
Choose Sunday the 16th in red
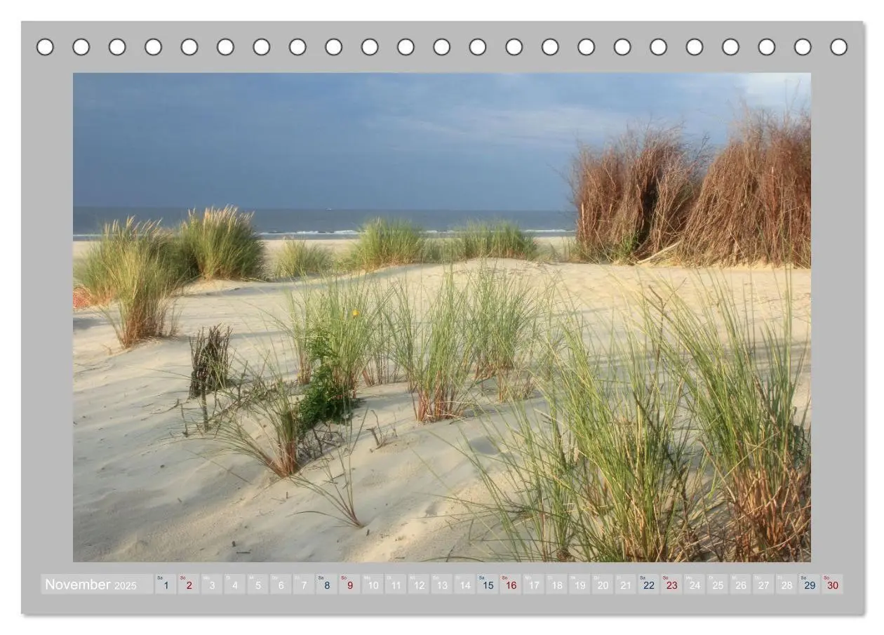click(511, 584)
